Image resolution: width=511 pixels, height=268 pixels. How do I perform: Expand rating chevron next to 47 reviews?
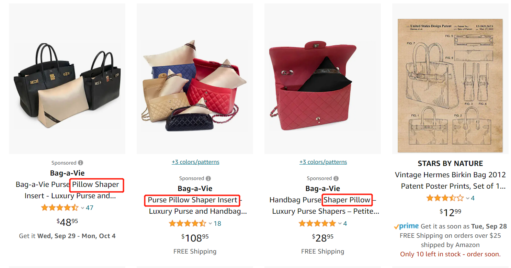coord(82,208)
